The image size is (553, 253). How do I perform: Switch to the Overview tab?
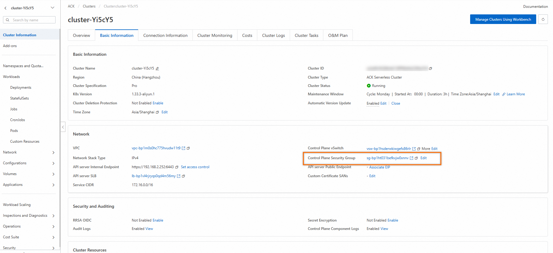[81, 35]
